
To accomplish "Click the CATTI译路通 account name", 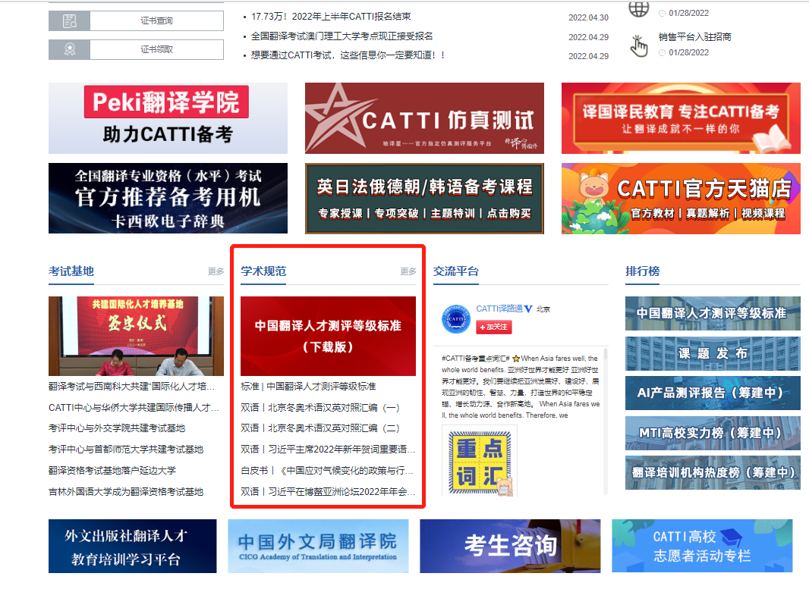I will pyautogui.click(x=499, y=309).
